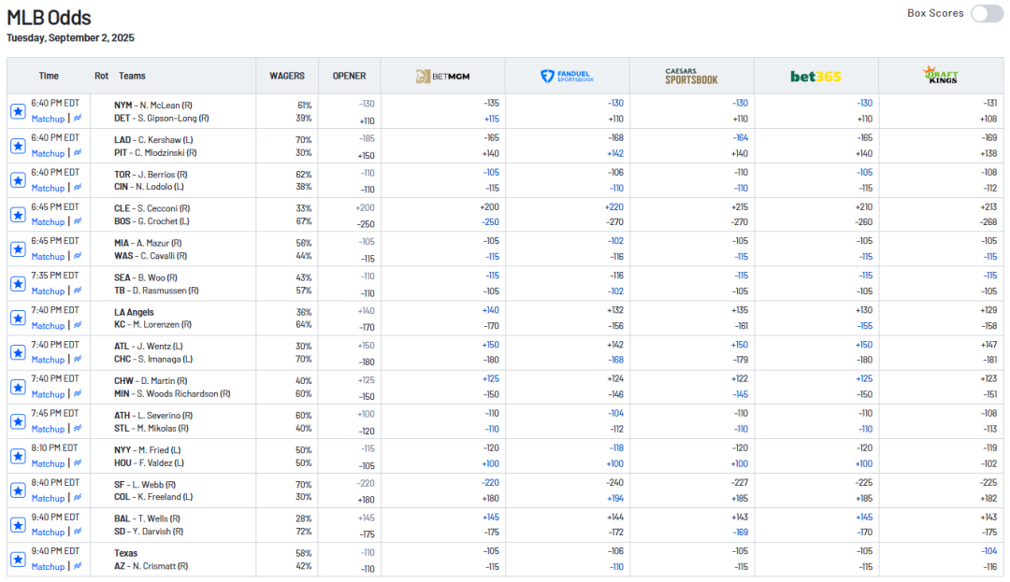Click line chart icon for SF-COL game
1010x582 pixels.
click(77, 498)
